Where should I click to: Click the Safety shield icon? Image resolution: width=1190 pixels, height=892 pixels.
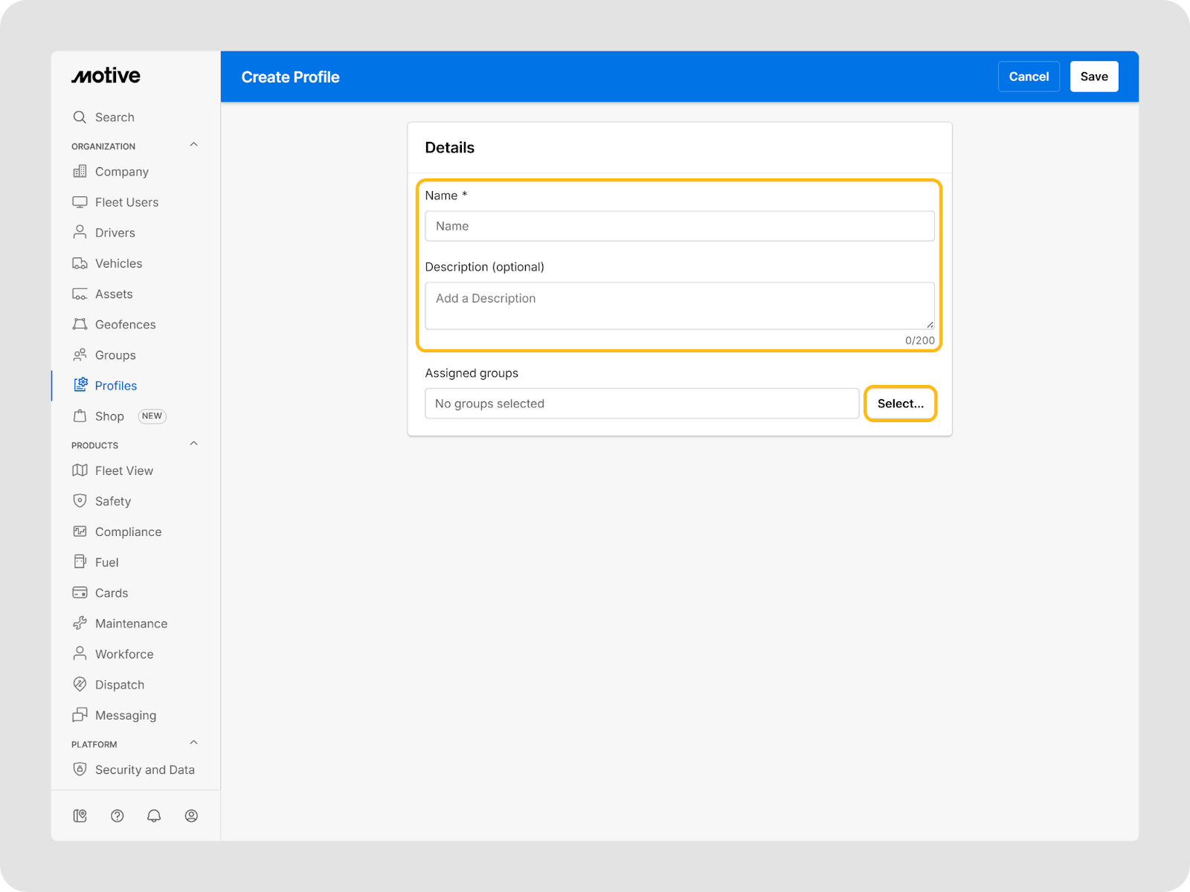coord(80,501)
